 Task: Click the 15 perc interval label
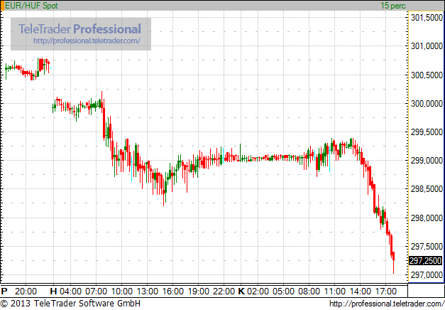point(393,6)
